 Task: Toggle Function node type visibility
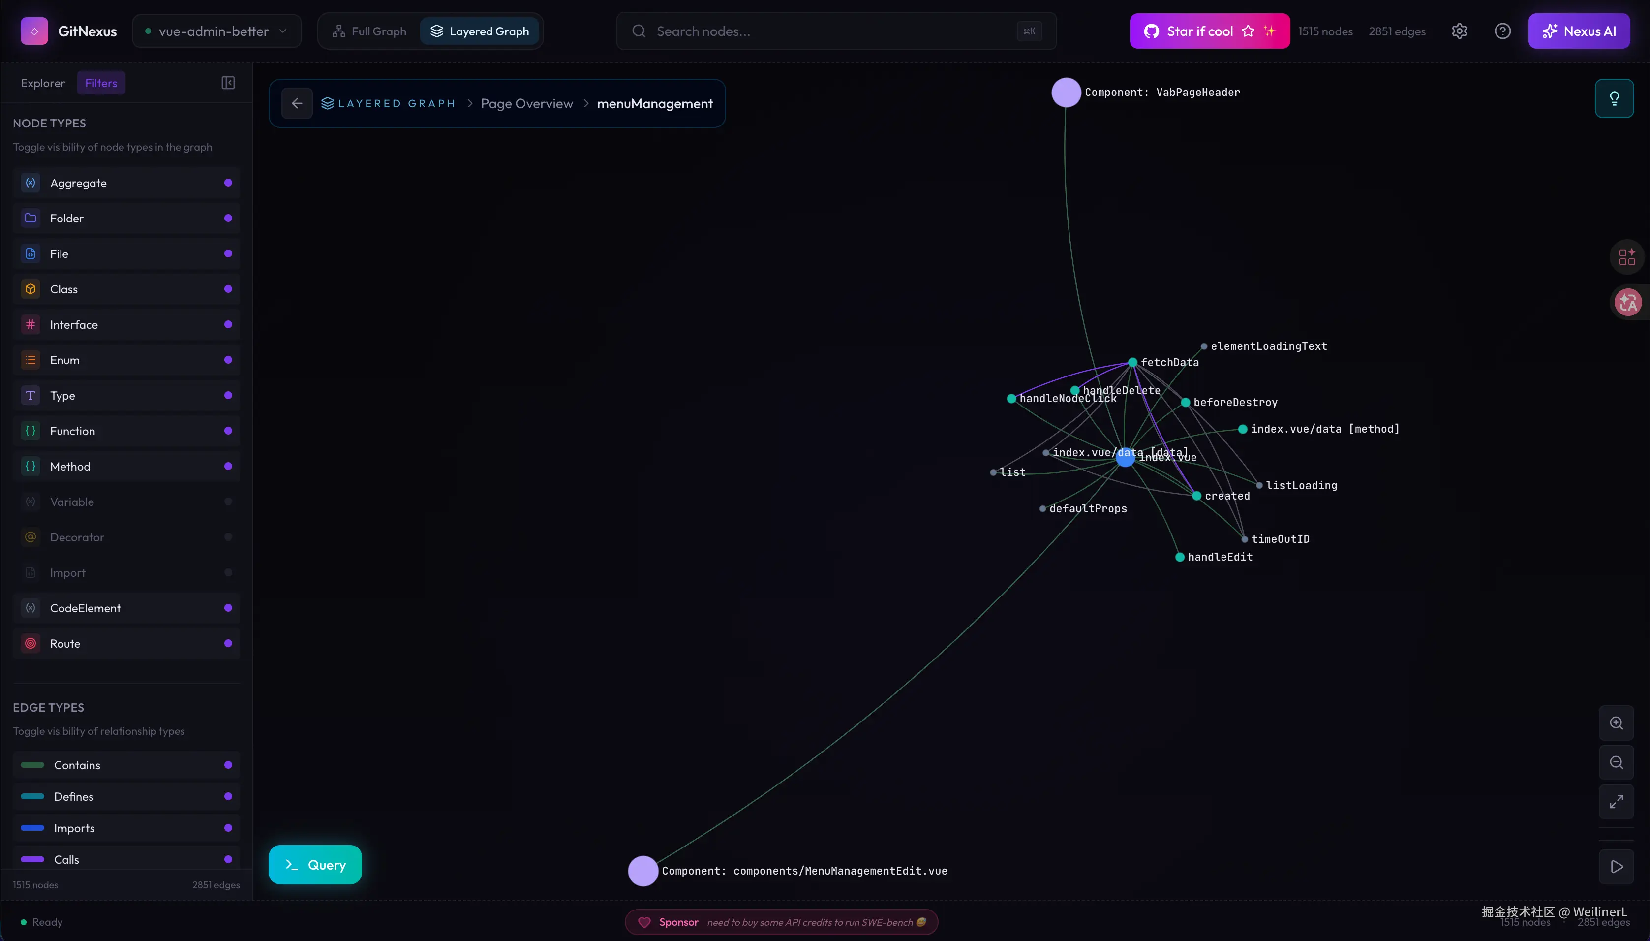tap(228, 431)
